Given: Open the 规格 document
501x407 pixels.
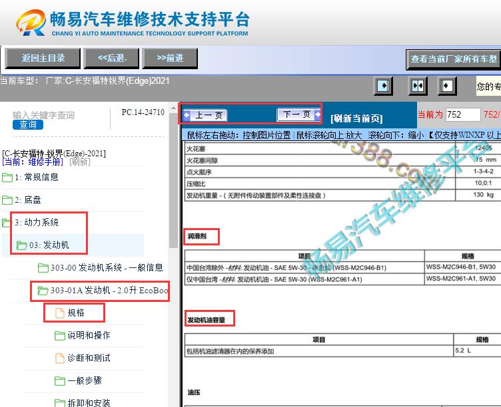Looking at the screenshot, I should tap(76, 313).
